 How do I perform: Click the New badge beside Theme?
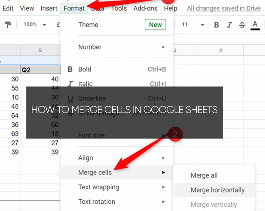[x=155, y=24]
